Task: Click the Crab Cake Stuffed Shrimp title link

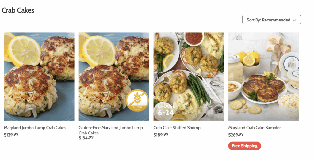Action: [x=177, y=128]
